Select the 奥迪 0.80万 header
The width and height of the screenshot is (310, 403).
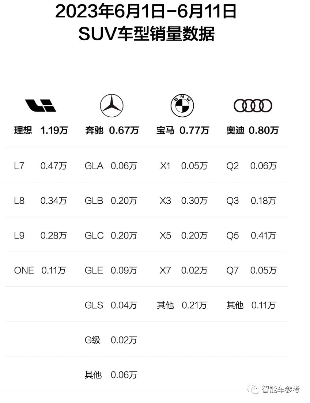coord(253,130)
